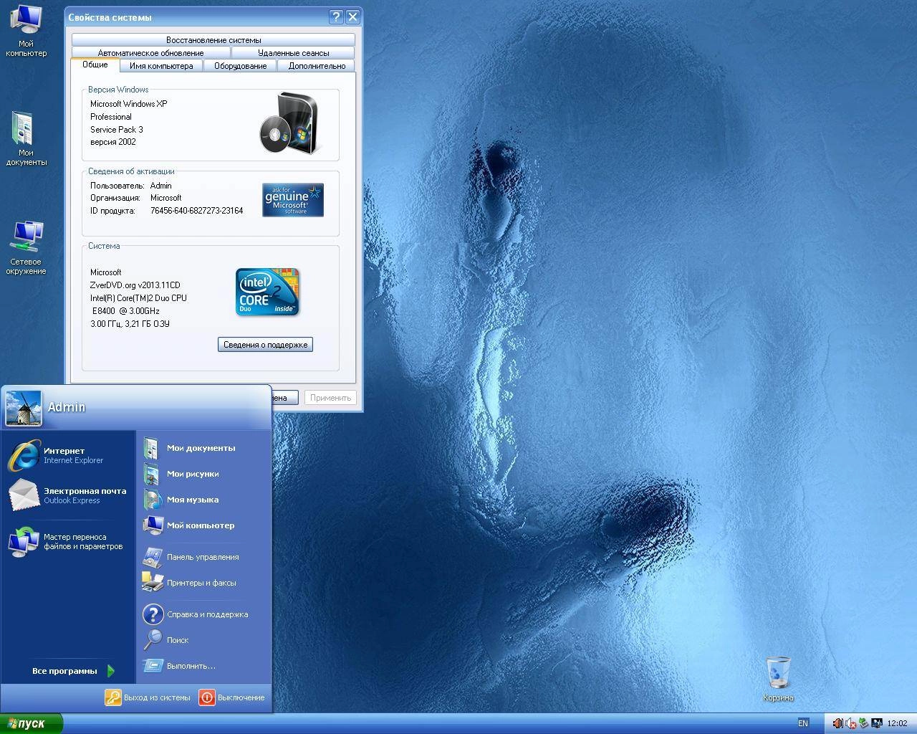Click the Intel Core 2 Duo logo
917x734 pixels.
[x=267, y=292]
